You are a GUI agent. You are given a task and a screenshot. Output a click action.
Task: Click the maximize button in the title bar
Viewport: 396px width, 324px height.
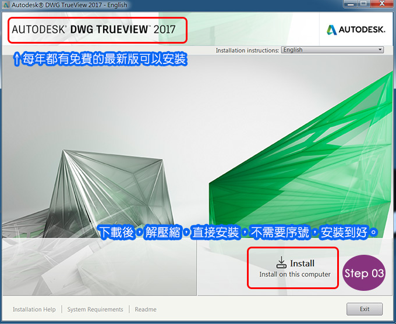click(363, 3)
